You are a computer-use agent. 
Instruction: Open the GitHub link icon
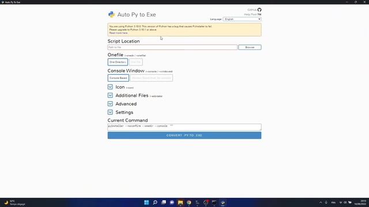[259, 10]
